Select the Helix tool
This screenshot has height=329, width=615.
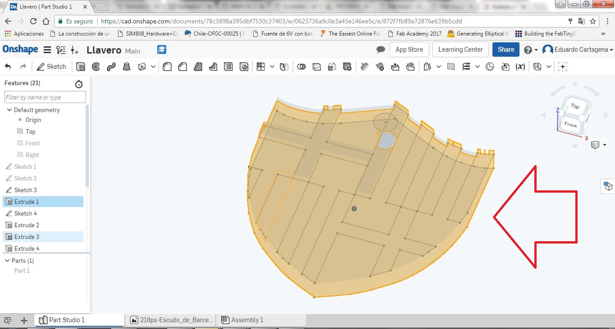466,67
